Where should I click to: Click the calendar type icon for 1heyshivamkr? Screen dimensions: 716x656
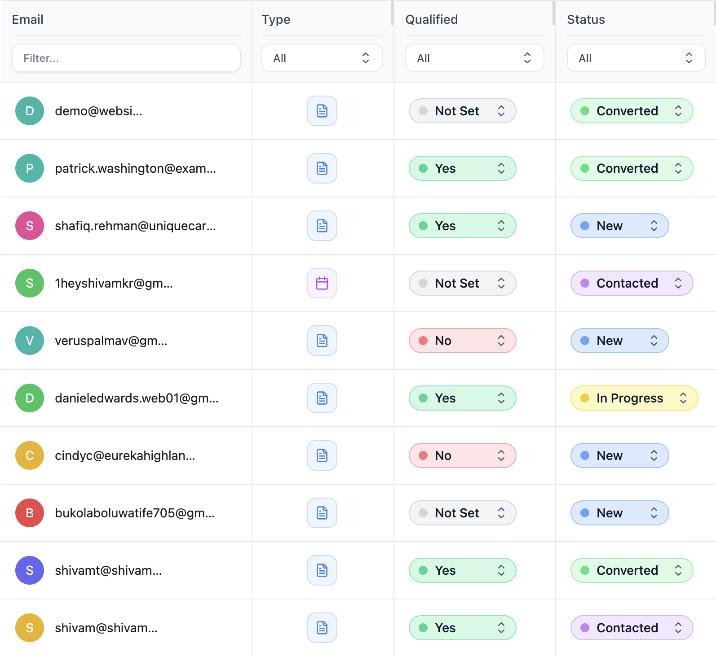pyautogui.click(x=322, y=283)
